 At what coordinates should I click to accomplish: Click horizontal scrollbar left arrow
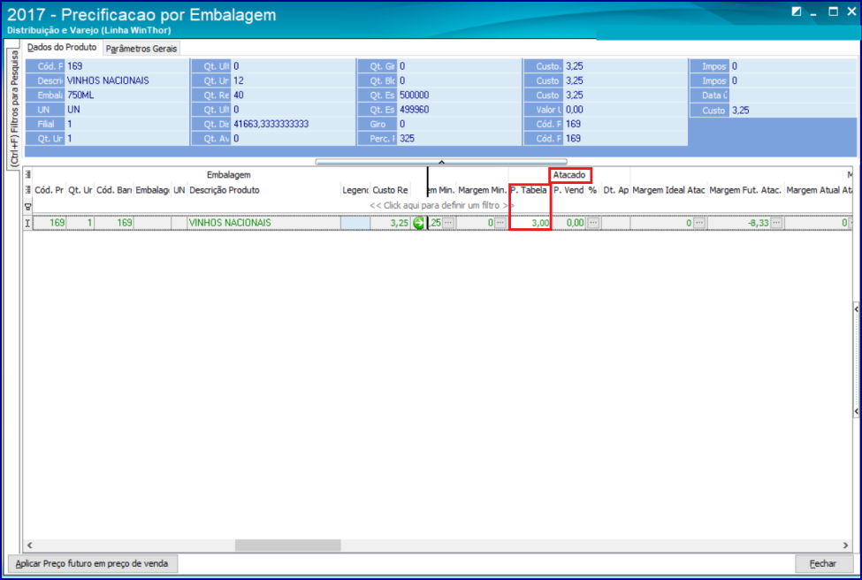point(30,546)
